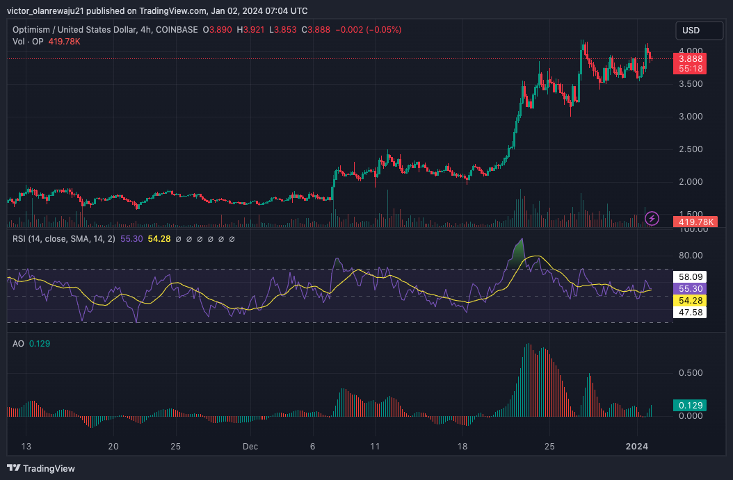Click date label 11 on time axis

(x=375, y=447)
